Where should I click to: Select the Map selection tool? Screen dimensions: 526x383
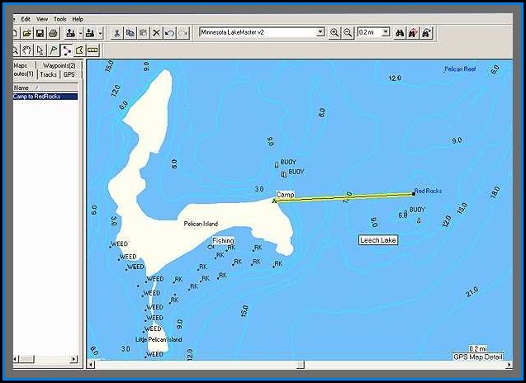point(79,50)
